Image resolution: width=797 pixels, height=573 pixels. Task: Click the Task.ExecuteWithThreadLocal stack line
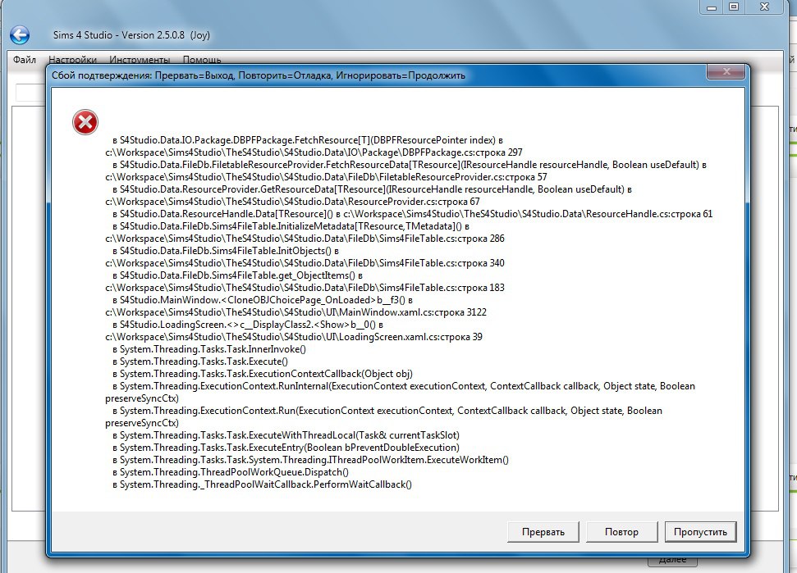tap(286, 435)
